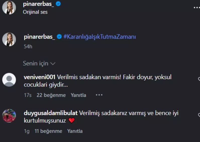Expand the "Senin için" comment sorting dropdown
Image resolution: width=200 pixels, height=142 pixels.
39,63
